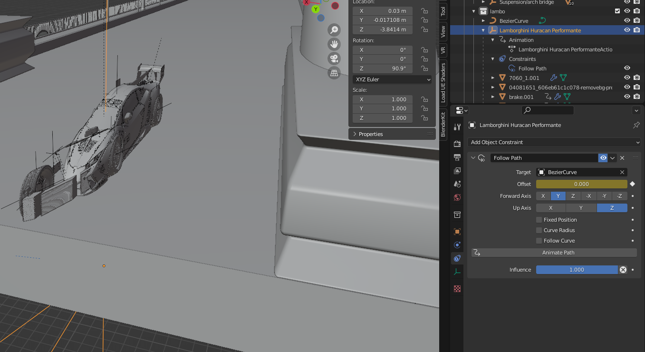Uncheck the lambo collection exclude checkbox
This screenshot has height=352, width=645.
(617, 11)
